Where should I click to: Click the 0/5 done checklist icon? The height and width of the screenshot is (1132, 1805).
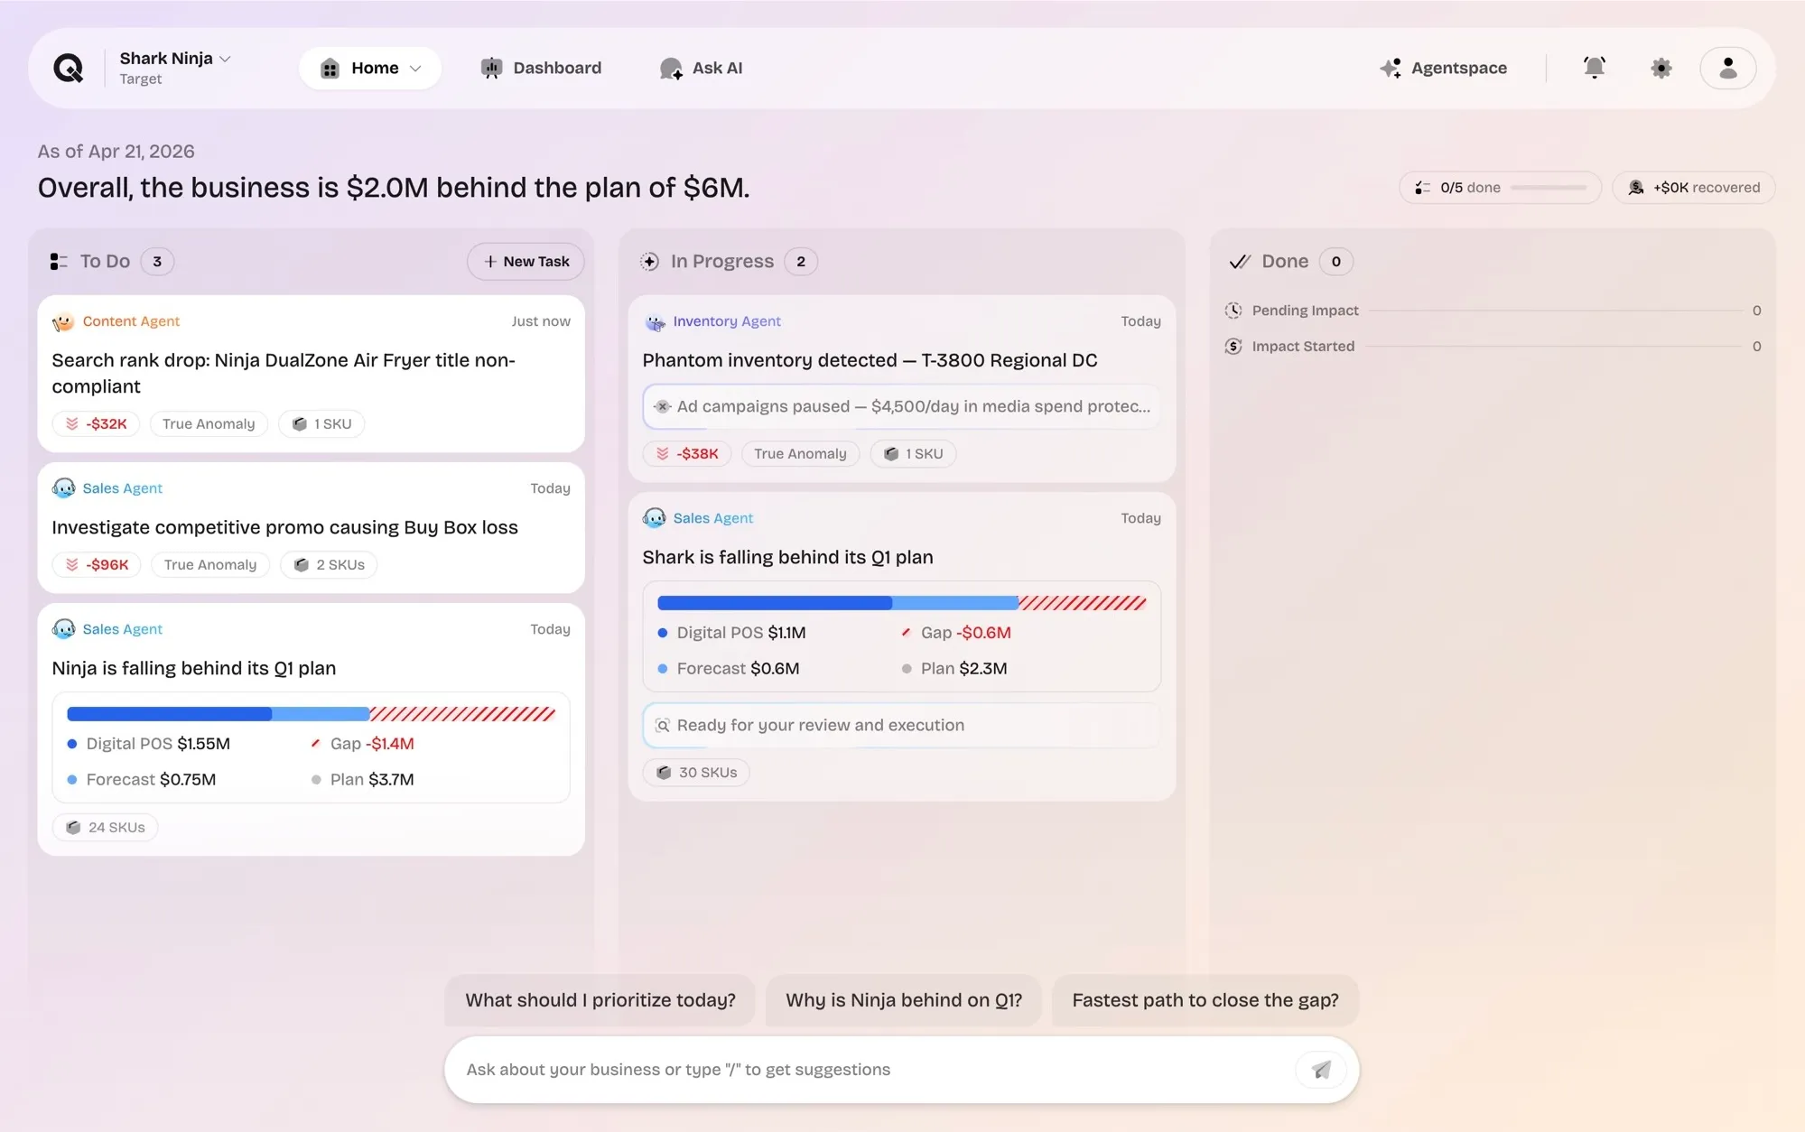pyautogui.click(x=1422, y=188)
